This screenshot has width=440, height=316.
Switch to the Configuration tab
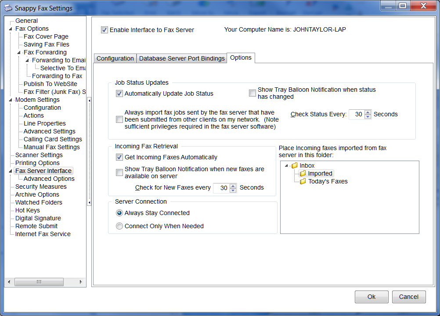(115, 58)
